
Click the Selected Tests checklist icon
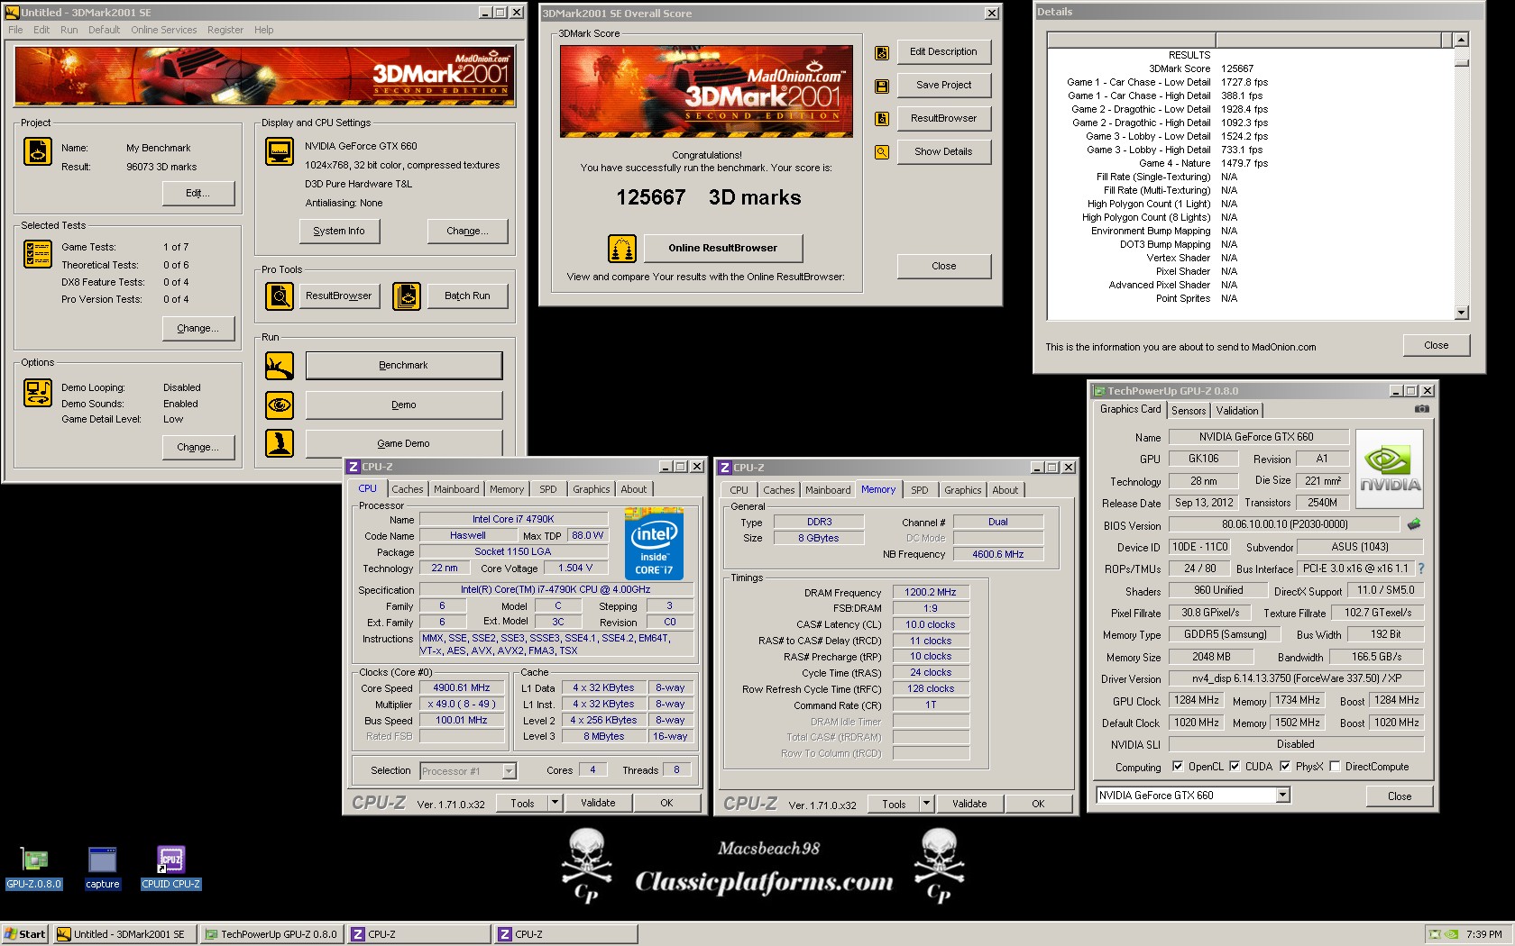point(38,254)
